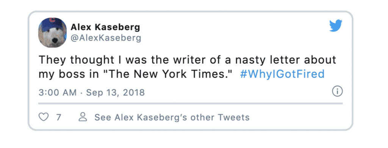Follow the #WhyIGotFired hashtag
Image resolution: width=388 pixels, height=148 pixels.
282,74
